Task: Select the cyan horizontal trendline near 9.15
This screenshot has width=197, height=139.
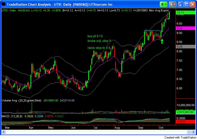Action: [154, 31]
